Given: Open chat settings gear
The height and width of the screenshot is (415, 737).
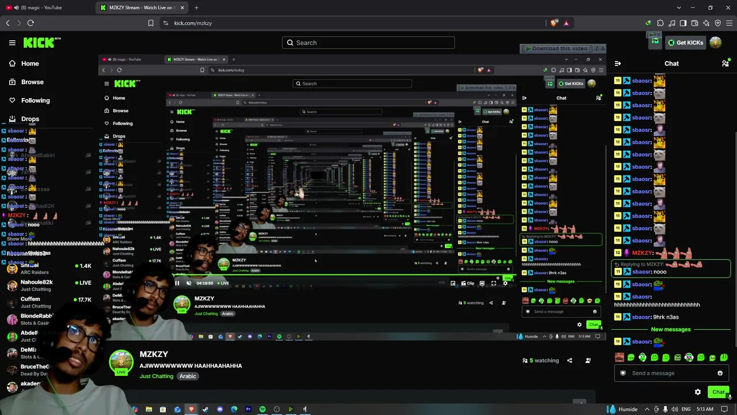Looking at the screenshot, I should (698, 392).
